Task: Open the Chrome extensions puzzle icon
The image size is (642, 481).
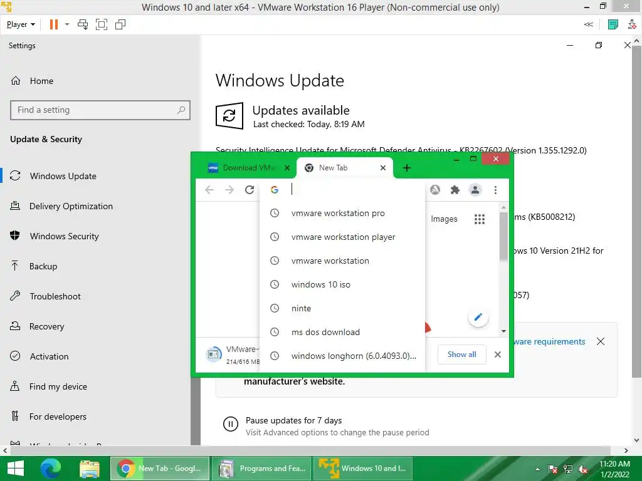Action: click(x=455, y=190)
